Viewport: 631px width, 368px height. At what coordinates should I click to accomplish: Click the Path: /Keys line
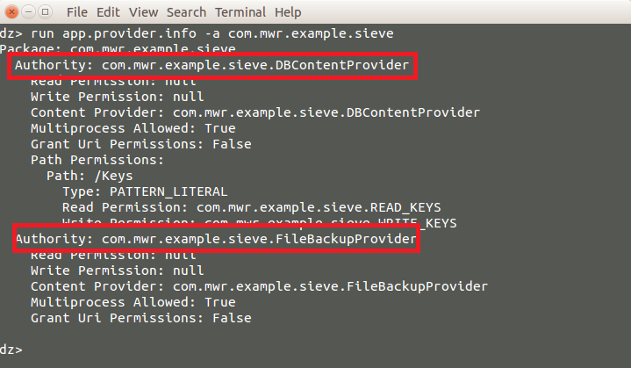[x=90, y=176]
